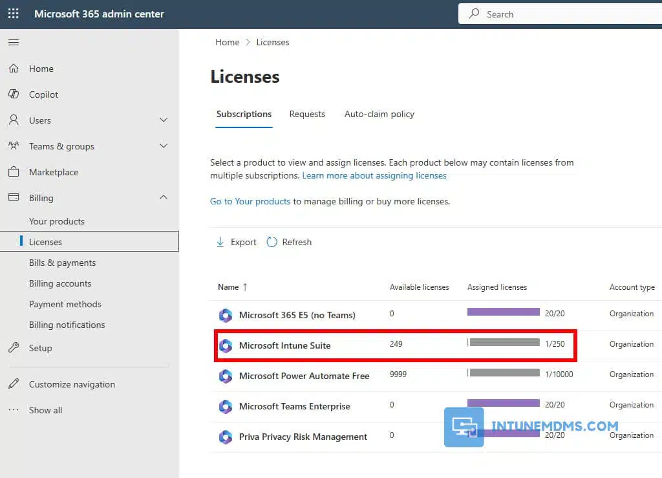Click the Show all ellipsis icon

tap(14, 409)
